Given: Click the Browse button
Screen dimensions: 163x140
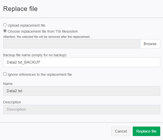Looking at the screenshot, I should (x=150, y=44).
